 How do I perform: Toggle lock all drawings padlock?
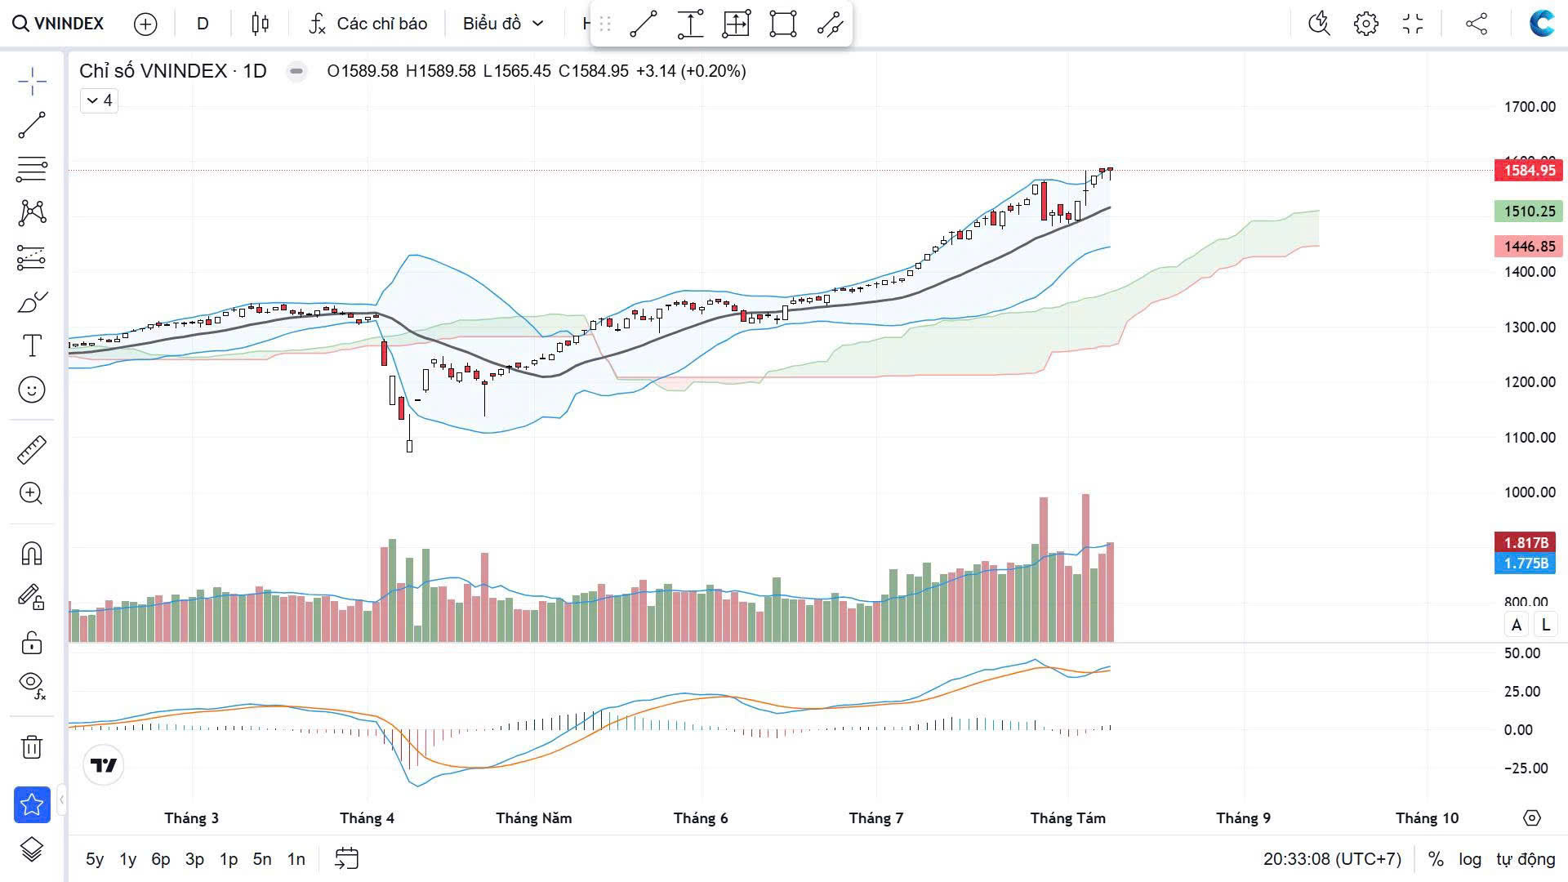[32, 643]
